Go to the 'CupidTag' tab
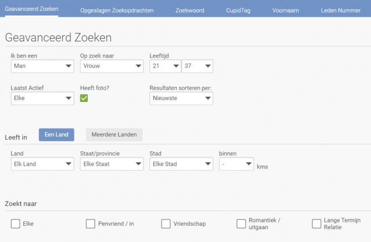371x242 pixels. pyautogui.click(x=238, y=10)
